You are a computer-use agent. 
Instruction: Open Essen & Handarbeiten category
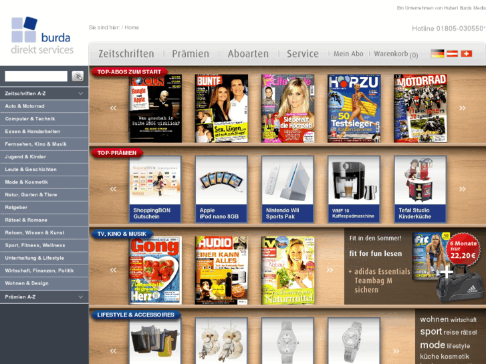pos(44,132)
